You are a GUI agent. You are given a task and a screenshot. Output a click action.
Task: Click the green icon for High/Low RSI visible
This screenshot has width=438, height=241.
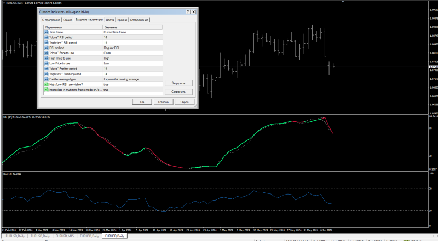46,84
